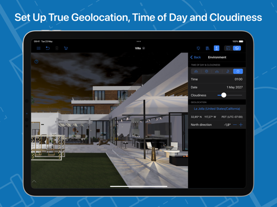Image resolution: width=277 pixels, height=207 pixels.
Task: Open the hamburger main menu
Action: pos(39,48)
